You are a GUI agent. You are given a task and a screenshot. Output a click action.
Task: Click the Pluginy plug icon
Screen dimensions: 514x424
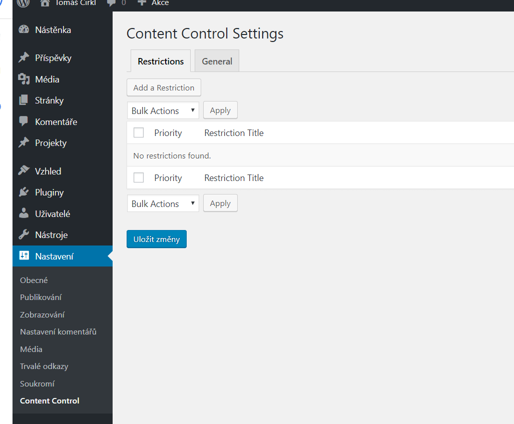[24, 192]
